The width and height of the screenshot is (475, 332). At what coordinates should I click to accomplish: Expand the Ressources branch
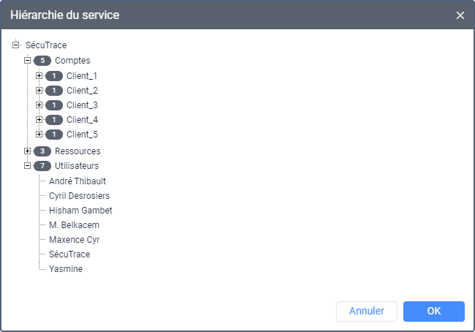[x=28, y=151]
